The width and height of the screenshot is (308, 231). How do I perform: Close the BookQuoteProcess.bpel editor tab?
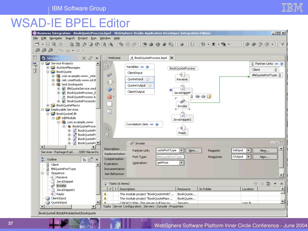click(x=172, y=58)
